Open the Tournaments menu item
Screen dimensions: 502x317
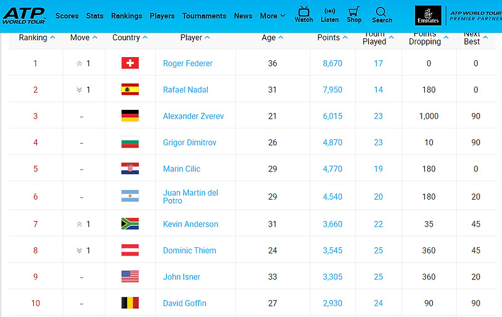(205, 16)
